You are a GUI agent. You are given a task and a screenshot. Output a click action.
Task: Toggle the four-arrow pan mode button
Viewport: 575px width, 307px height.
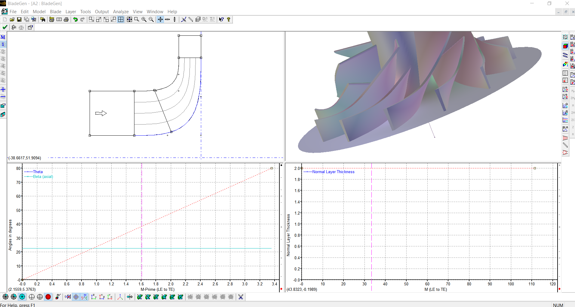tap(160, 20)
